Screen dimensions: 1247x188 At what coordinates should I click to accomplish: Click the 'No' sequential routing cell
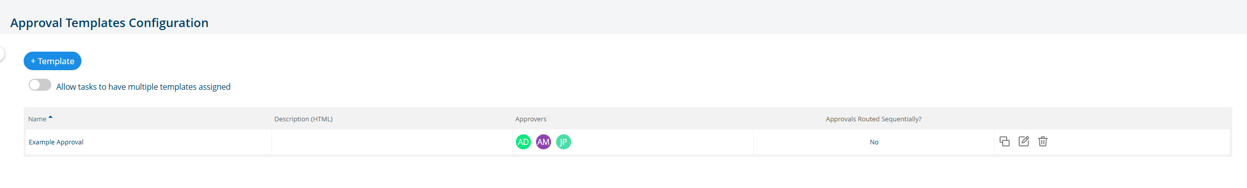874,142
